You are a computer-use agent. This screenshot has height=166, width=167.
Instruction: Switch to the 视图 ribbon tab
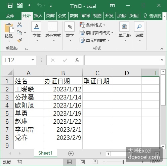tap(97, 16)
